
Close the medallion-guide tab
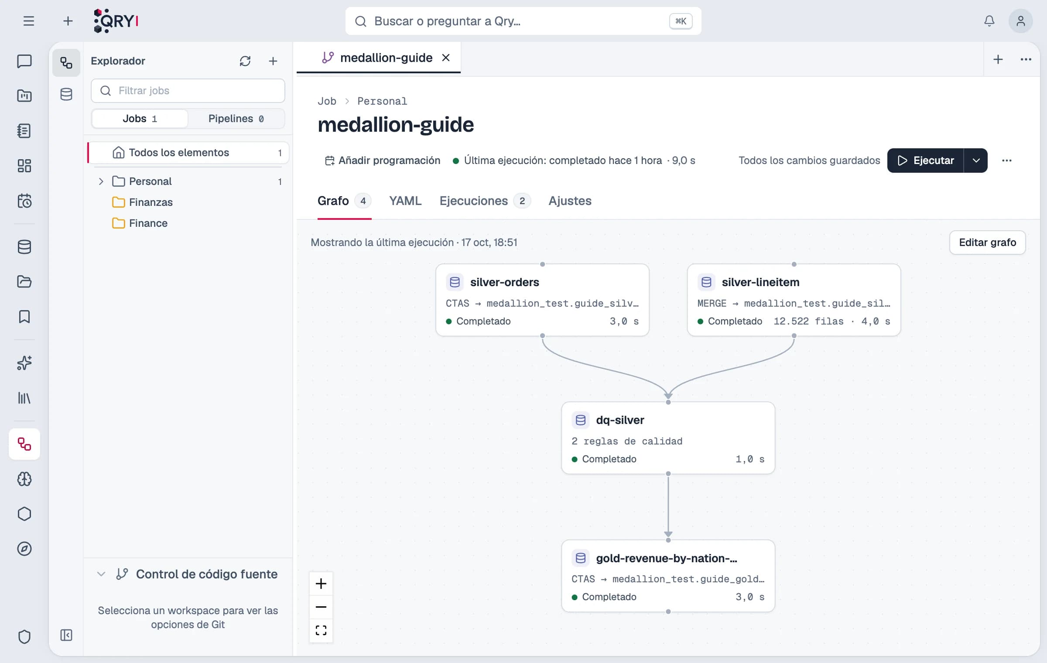(446, 58)
